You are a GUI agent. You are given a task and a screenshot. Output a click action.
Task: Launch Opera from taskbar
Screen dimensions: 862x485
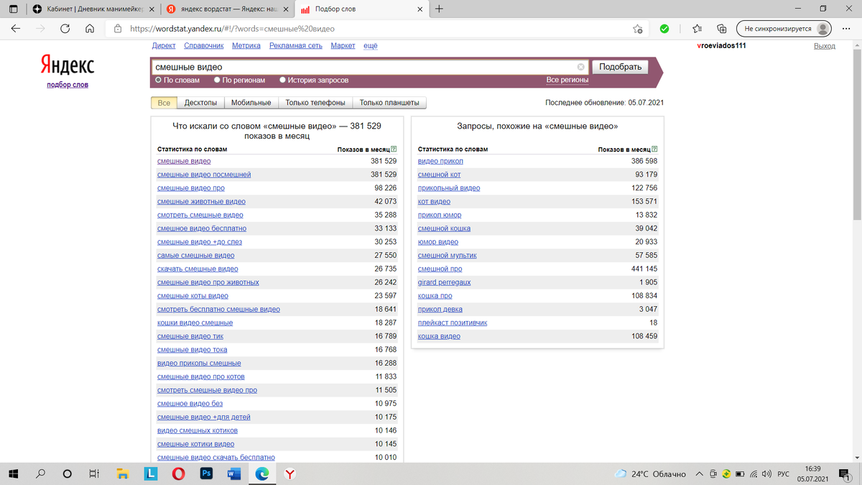point(178,474)
